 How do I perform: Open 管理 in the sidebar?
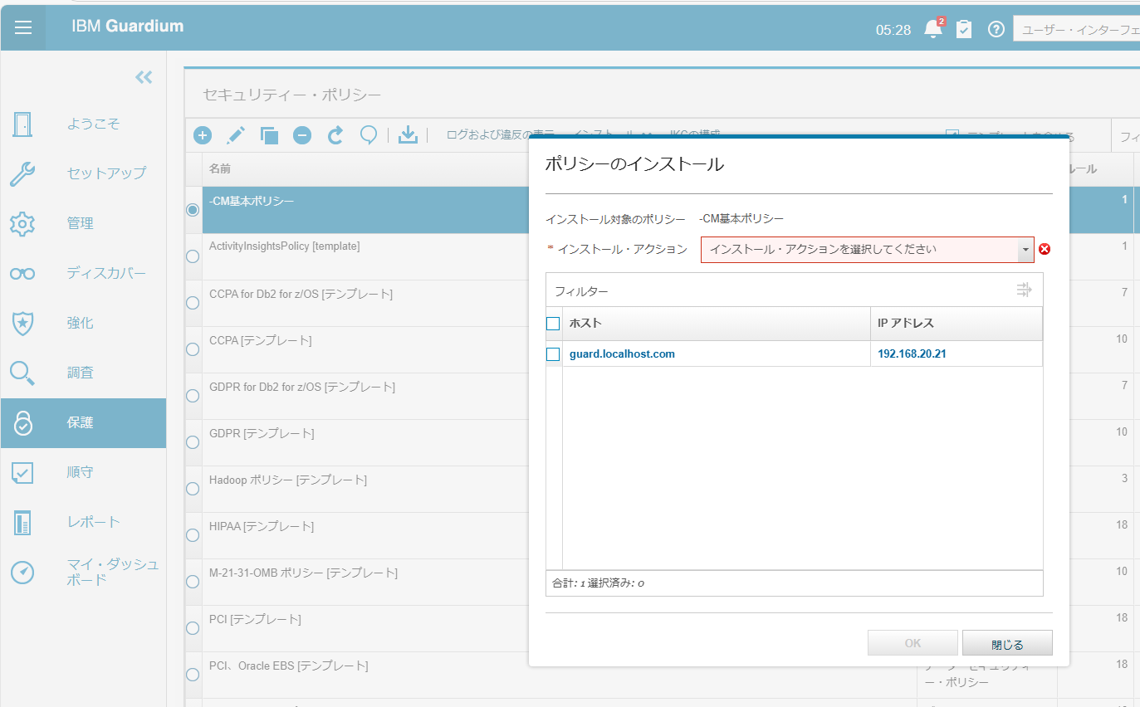coord(80,223)
